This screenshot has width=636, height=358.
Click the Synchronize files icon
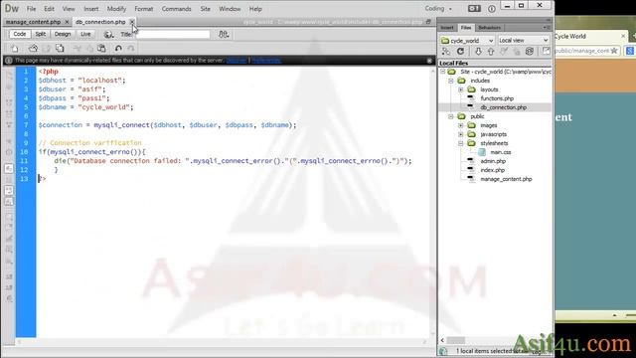530,52
